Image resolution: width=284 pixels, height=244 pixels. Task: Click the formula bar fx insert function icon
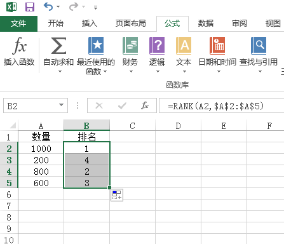tap(145, 105)
